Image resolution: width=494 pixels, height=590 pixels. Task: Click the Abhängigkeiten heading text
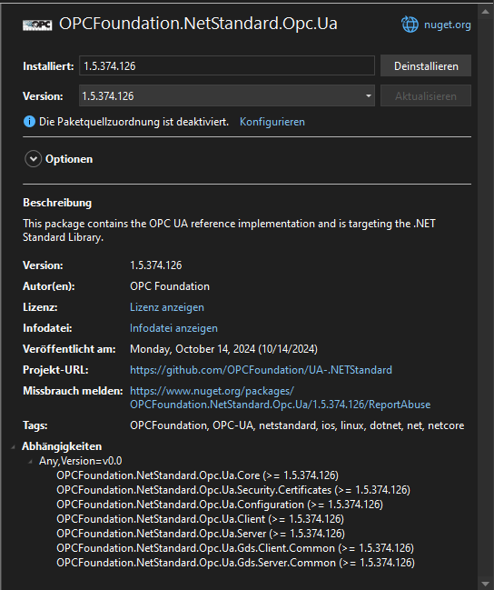62,446
